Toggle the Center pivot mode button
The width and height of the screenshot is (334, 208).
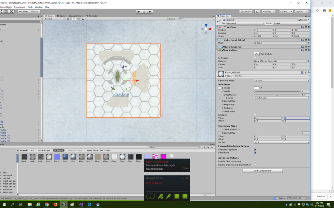click(x=23, y=12)
